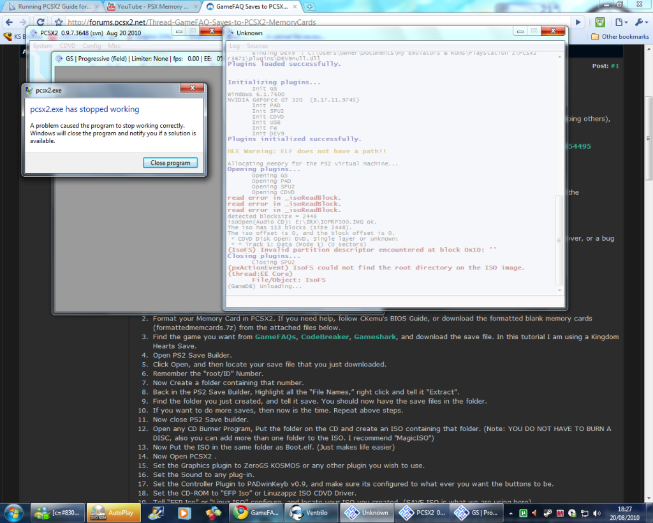Open a new browser tab
Screen dimensions: 653x523
pyautogui.click(x=309, y=6)
